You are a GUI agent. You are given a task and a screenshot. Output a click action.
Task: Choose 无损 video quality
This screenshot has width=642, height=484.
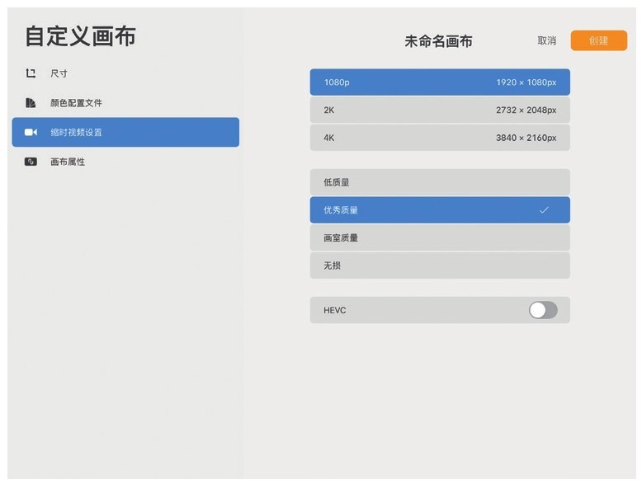[440, 265]
